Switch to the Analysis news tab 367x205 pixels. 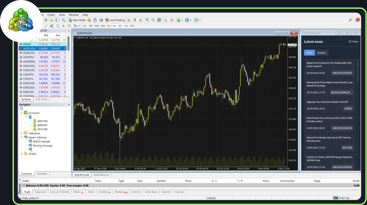tap(321, 52)
